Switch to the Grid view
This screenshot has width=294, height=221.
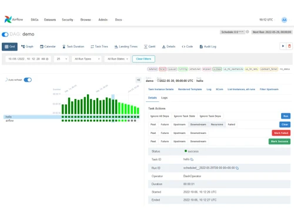coord(9,47)
